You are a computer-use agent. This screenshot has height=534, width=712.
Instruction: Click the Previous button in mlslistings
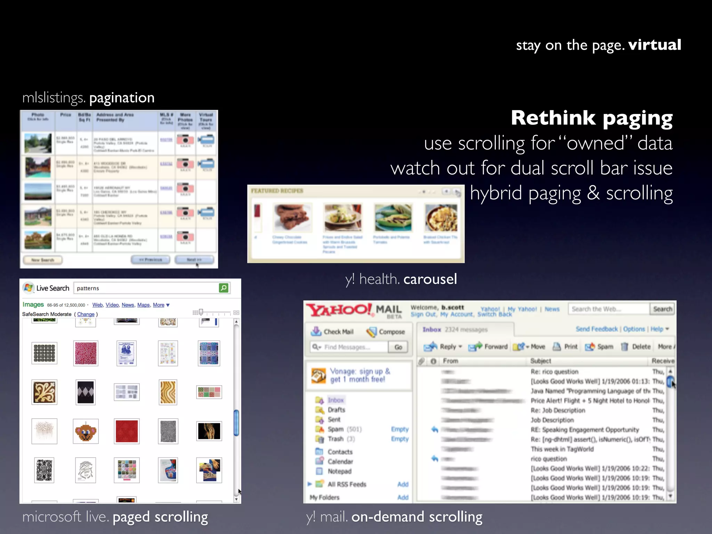pyautogui.click(x=151, y=260)
